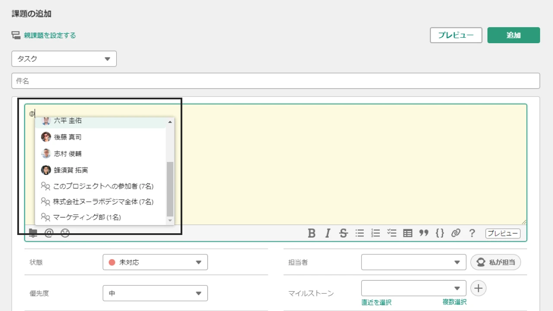This screenshot has height=311, width=553.
Task: Insert a hyperlink using the chain icon
Action: (456, 233)
